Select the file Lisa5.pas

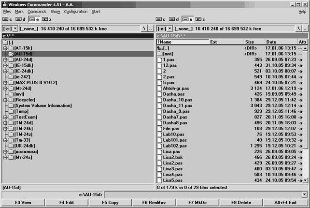[x=230, y=180]
